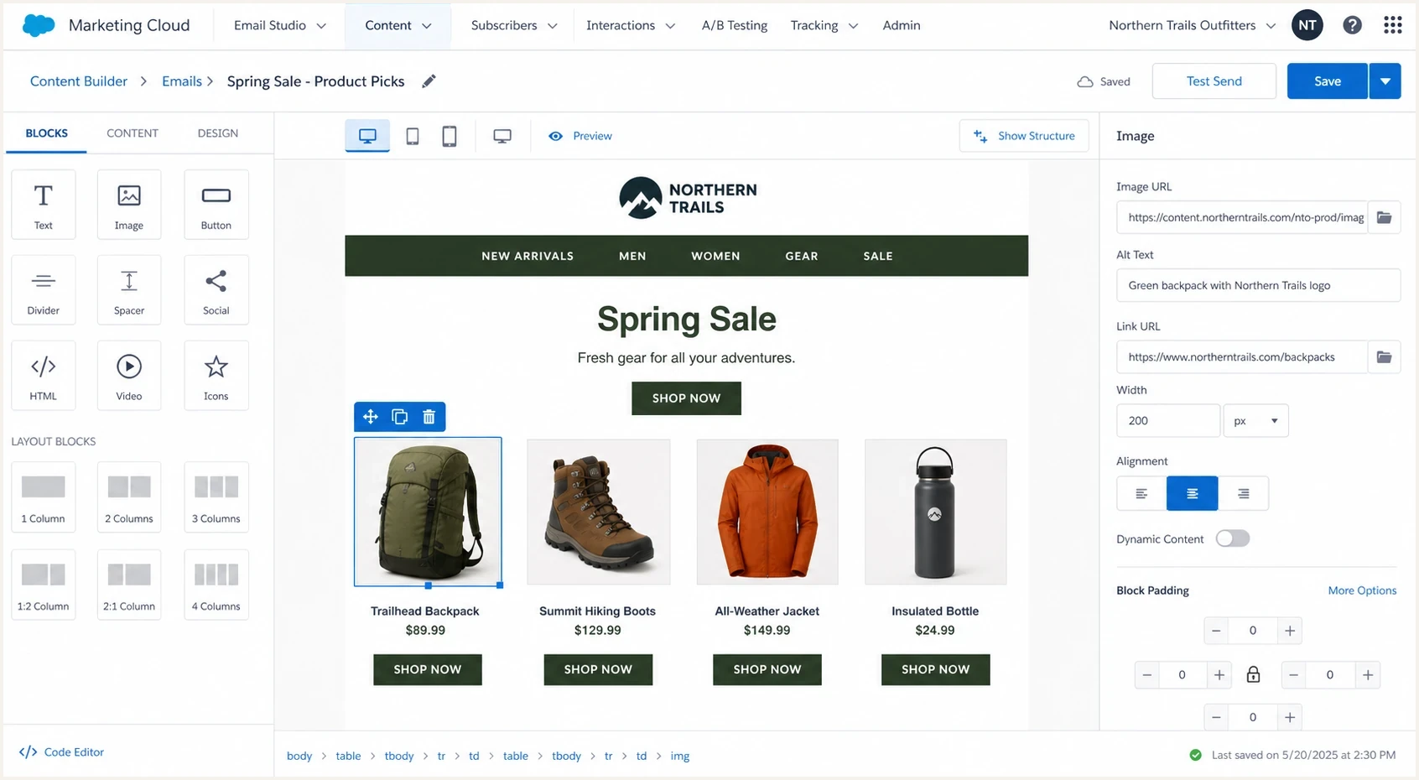
Task: Set alignment to left
Action: [1141, 493]
